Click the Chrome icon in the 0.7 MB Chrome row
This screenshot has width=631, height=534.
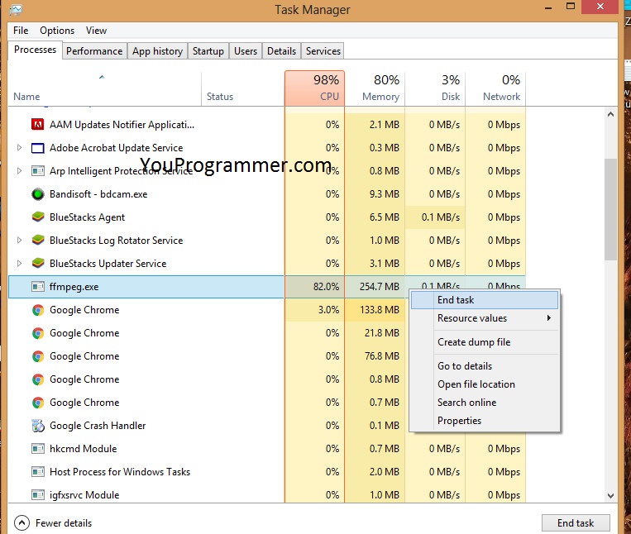[x=38, y=403]
